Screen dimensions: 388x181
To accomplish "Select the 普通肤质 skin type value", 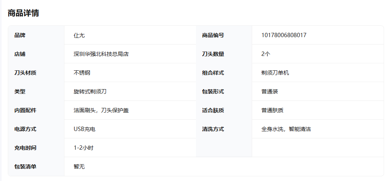I will [x=272, y=110].
